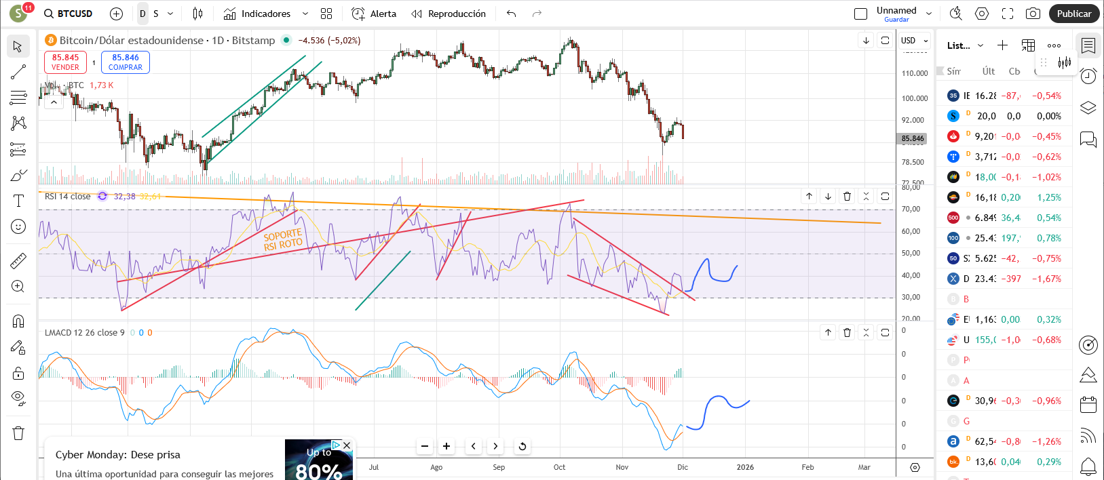Expand the time interval dropdown chevron
The width and height of the screenshot is (1104, 480).
(170, 14)
